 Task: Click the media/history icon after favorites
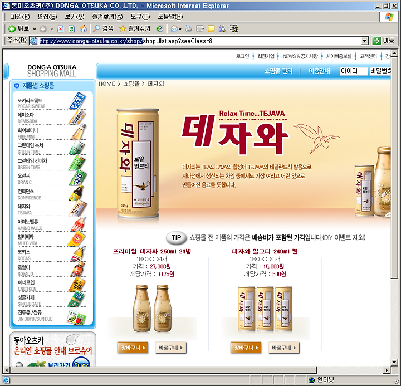[x=160, y=28]
